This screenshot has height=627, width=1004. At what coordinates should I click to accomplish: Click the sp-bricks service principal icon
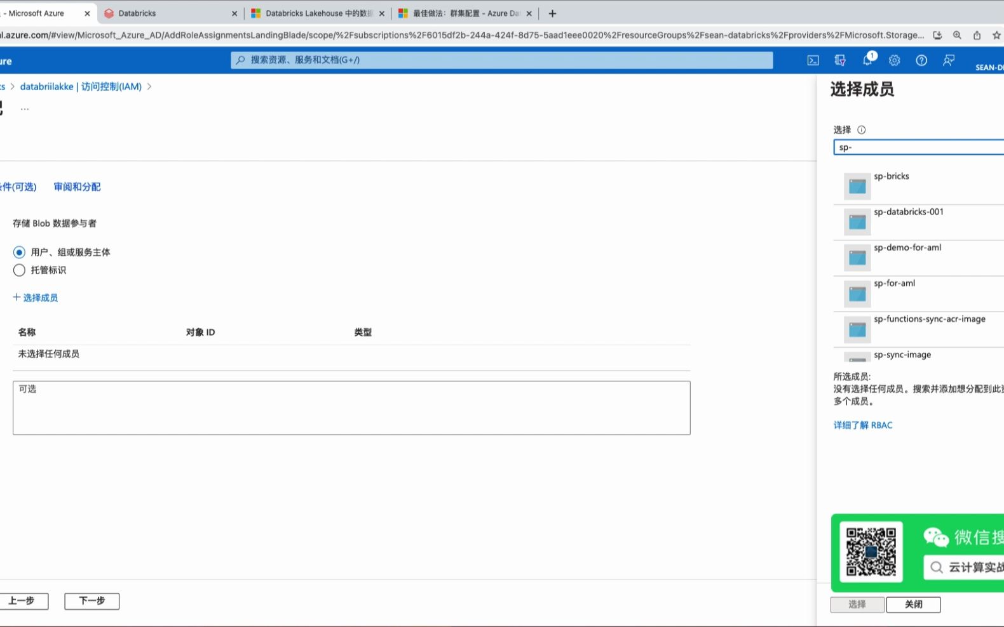(x=857, y=186)
